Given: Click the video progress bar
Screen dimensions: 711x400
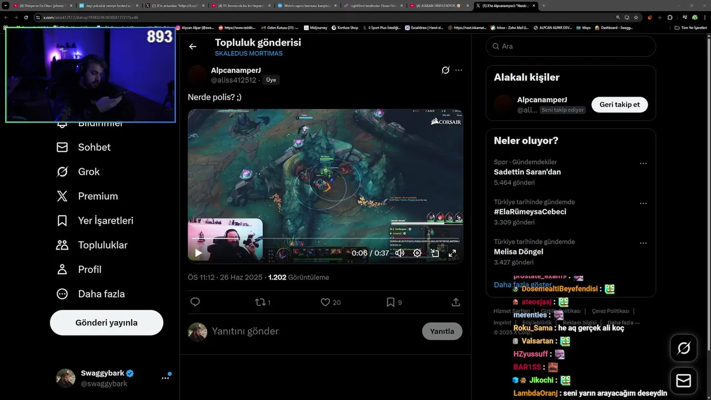Looking at the screenshot, I should point(325,239).
